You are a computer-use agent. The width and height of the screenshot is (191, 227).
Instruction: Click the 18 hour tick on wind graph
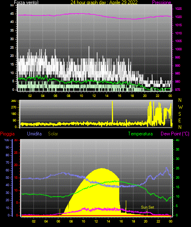pyautogui.click(x=132, y=96)
